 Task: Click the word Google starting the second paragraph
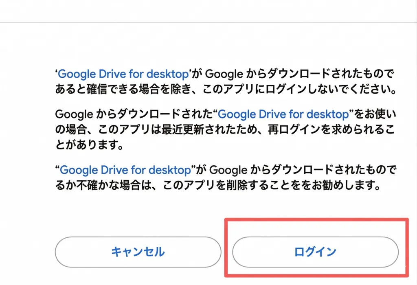click(x=74, y=114)
